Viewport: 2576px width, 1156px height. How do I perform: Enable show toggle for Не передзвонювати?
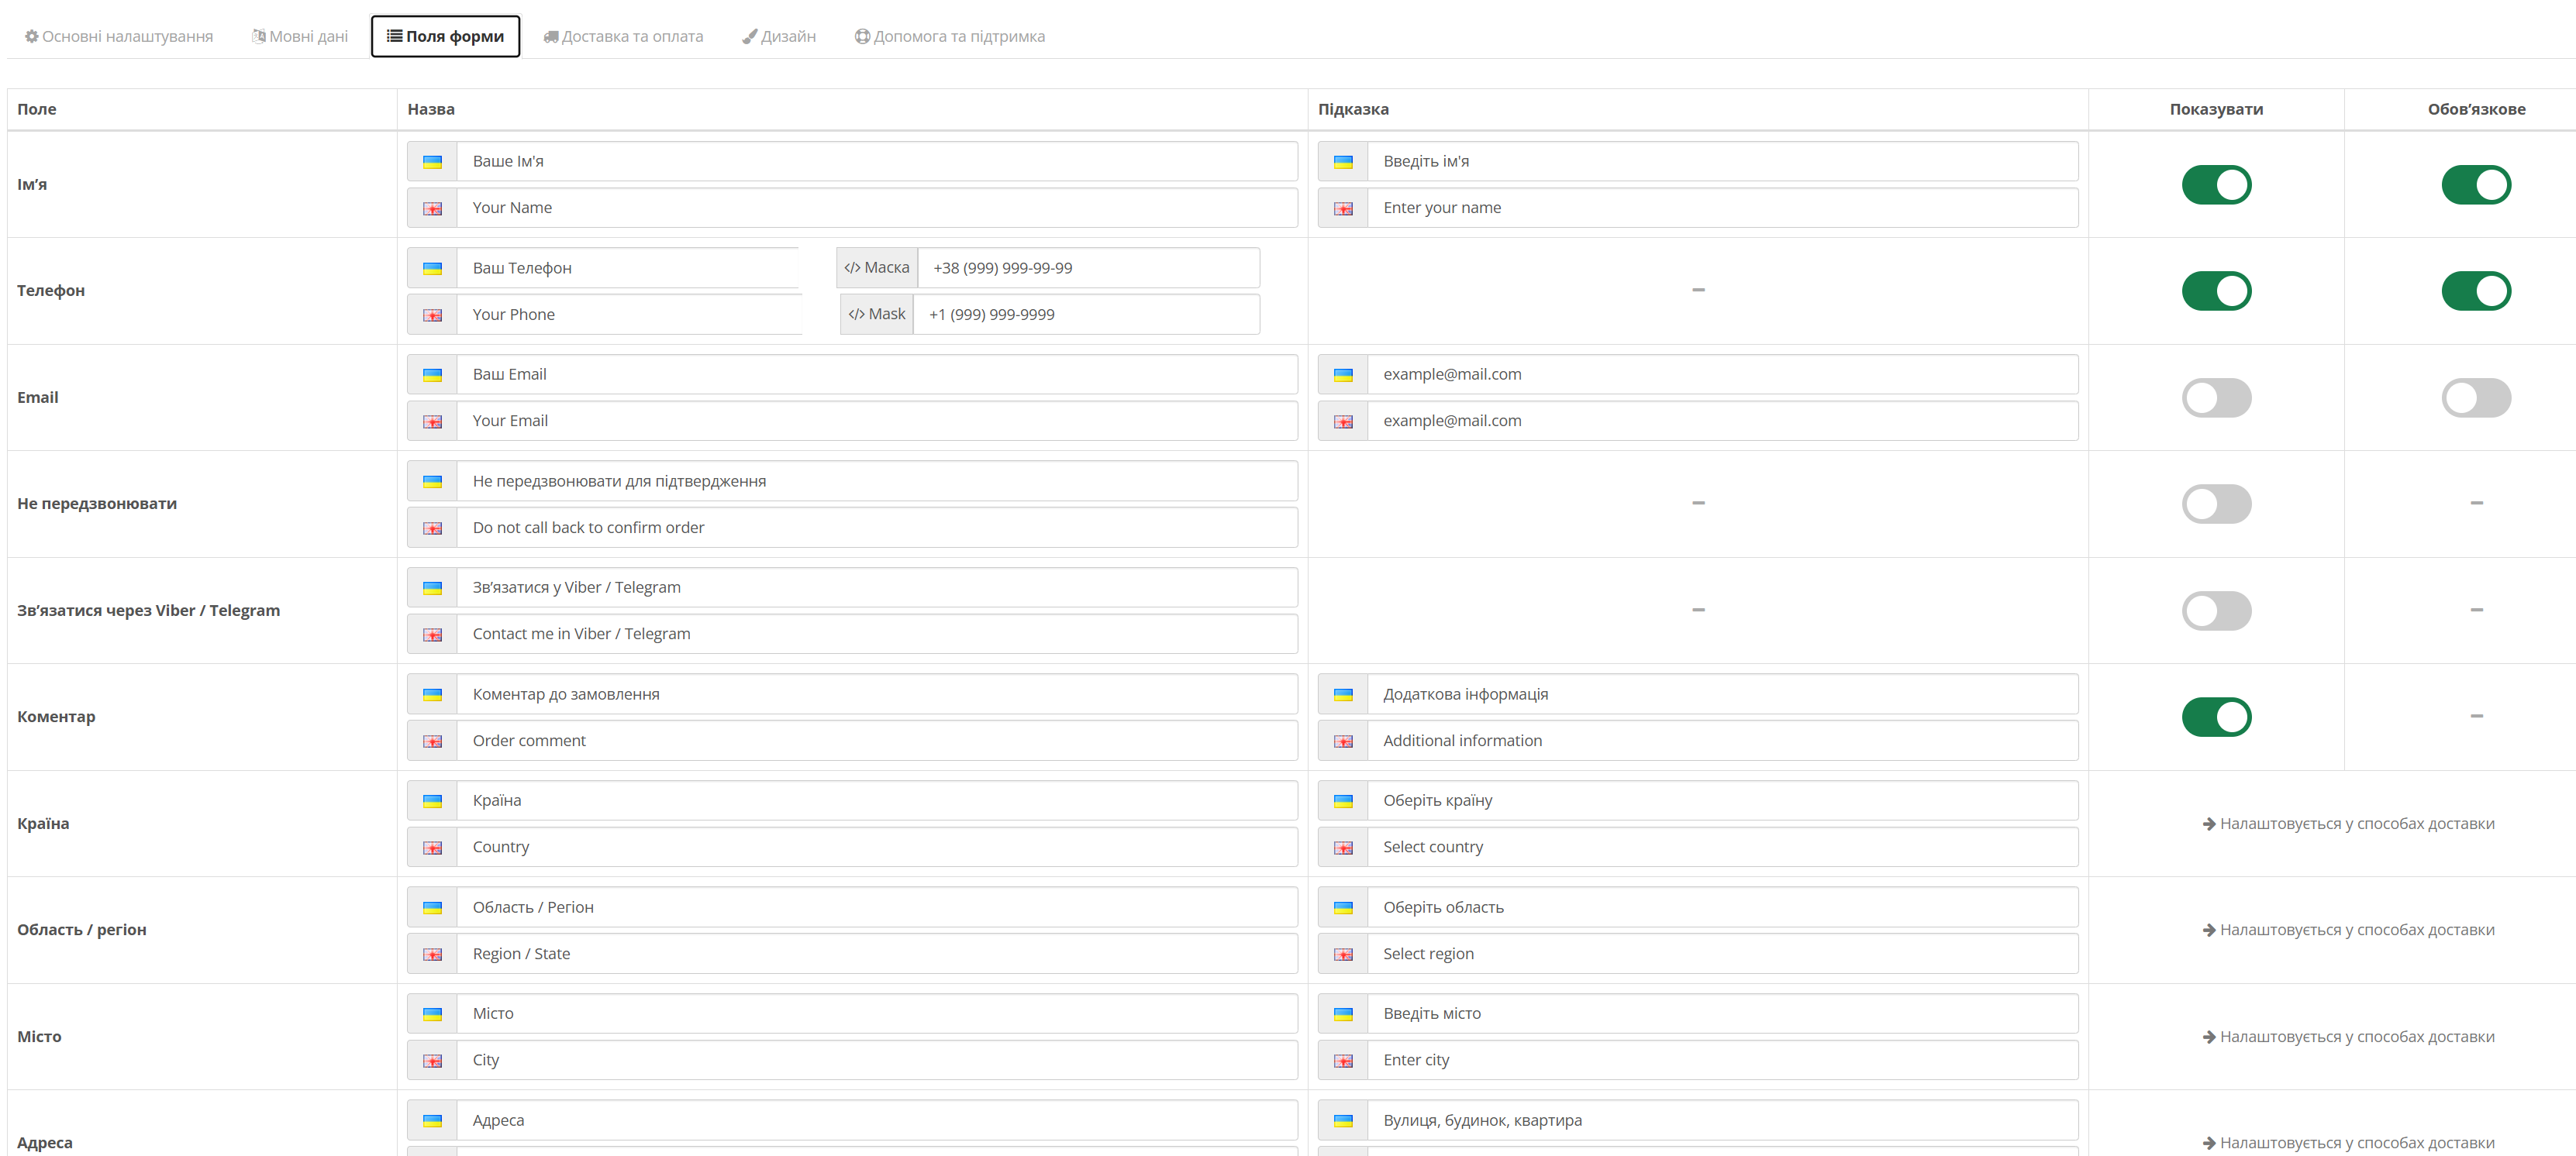2216,504
